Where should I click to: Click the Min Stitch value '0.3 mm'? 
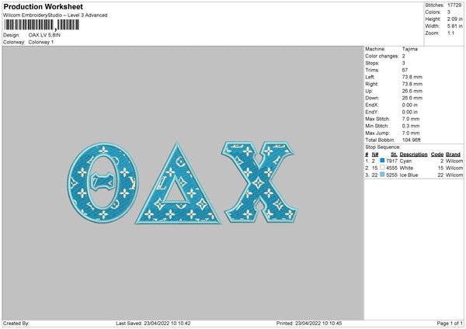tap(411, 126)
